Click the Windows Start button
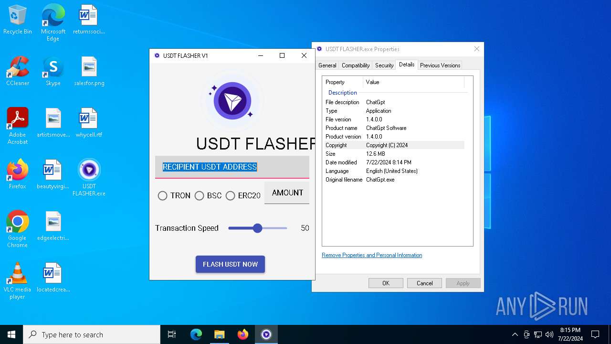 click(11, 334)
